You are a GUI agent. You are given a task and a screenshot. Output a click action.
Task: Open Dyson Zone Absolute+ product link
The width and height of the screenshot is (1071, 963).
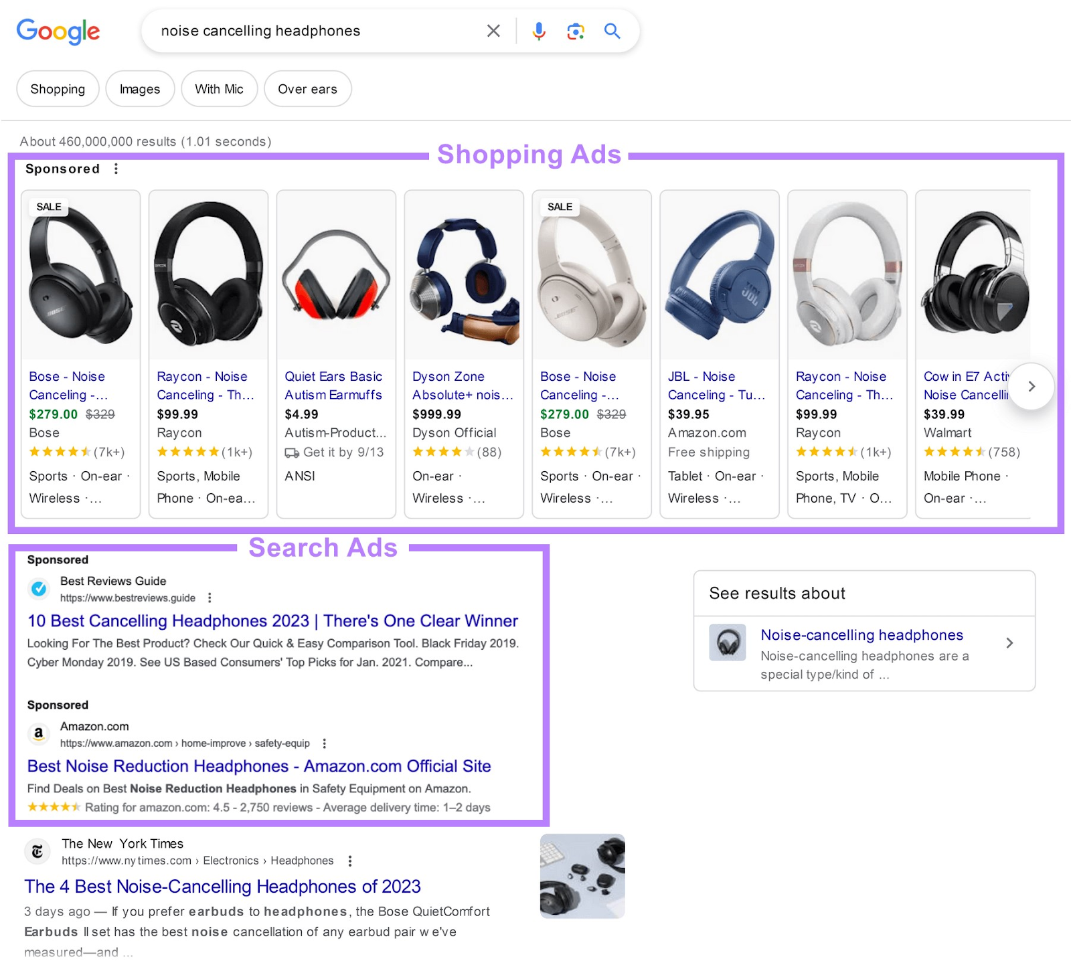point(463,385)
